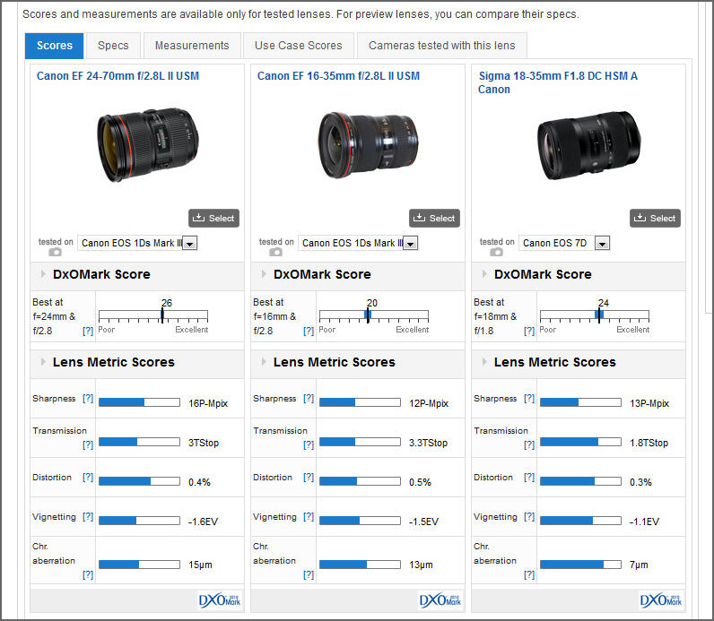Click camera icon under tested on for 24-70mm
This screenshot has height=621, width=714.
click(x=55, y=252)
